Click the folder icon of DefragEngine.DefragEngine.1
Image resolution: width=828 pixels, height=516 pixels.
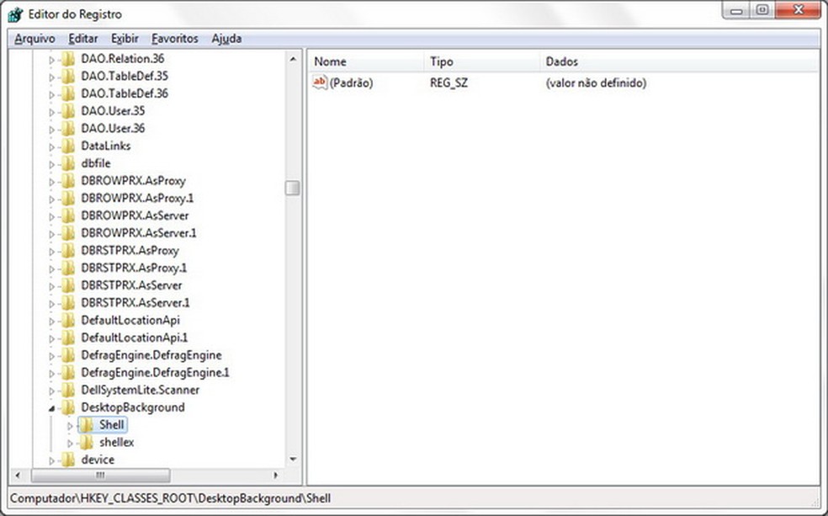[x=68, y=372]
